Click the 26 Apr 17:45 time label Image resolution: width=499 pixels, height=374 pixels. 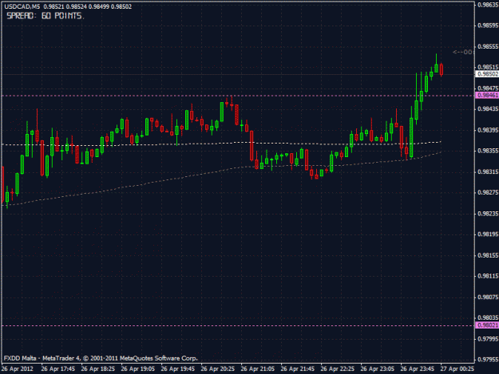point(58,369)
